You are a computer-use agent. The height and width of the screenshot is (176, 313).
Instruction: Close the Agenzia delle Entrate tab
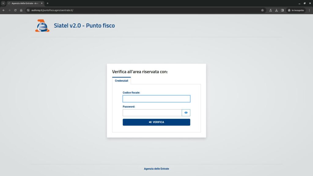42,3
